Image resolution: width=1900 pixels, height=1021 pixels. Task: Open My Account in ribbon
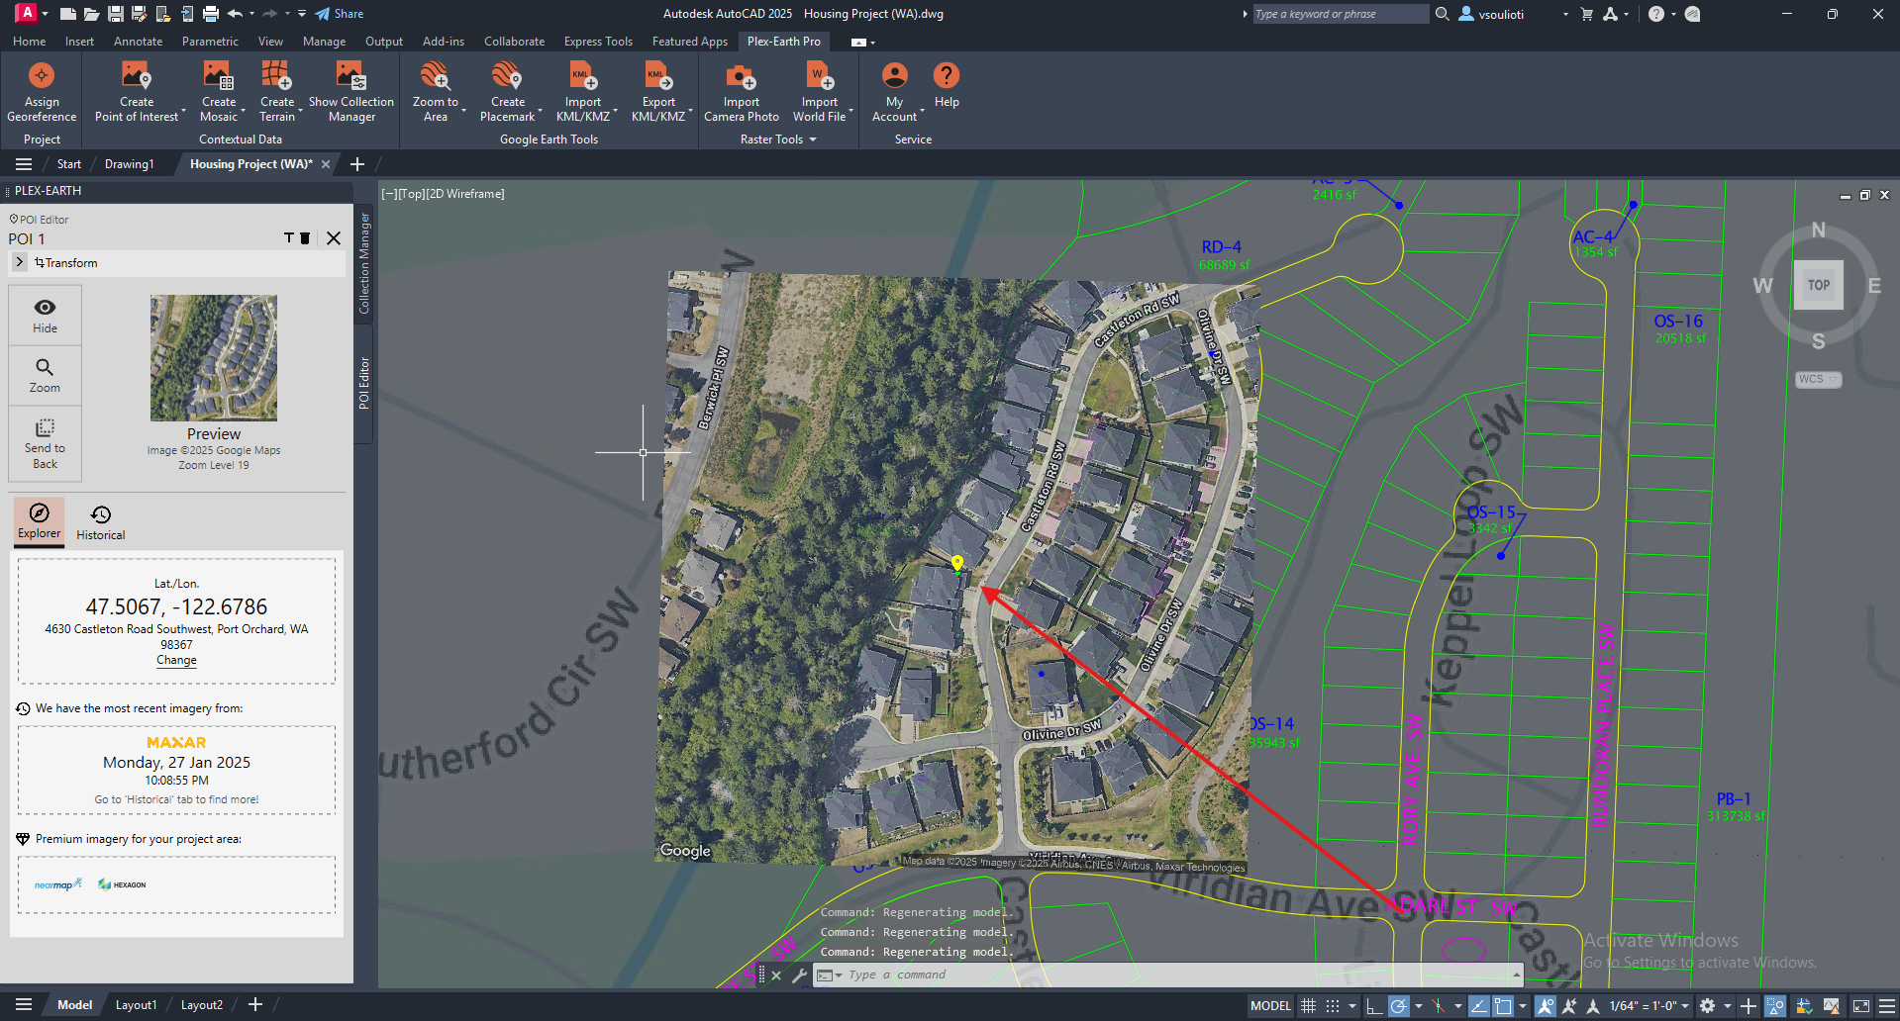[895, 91]
